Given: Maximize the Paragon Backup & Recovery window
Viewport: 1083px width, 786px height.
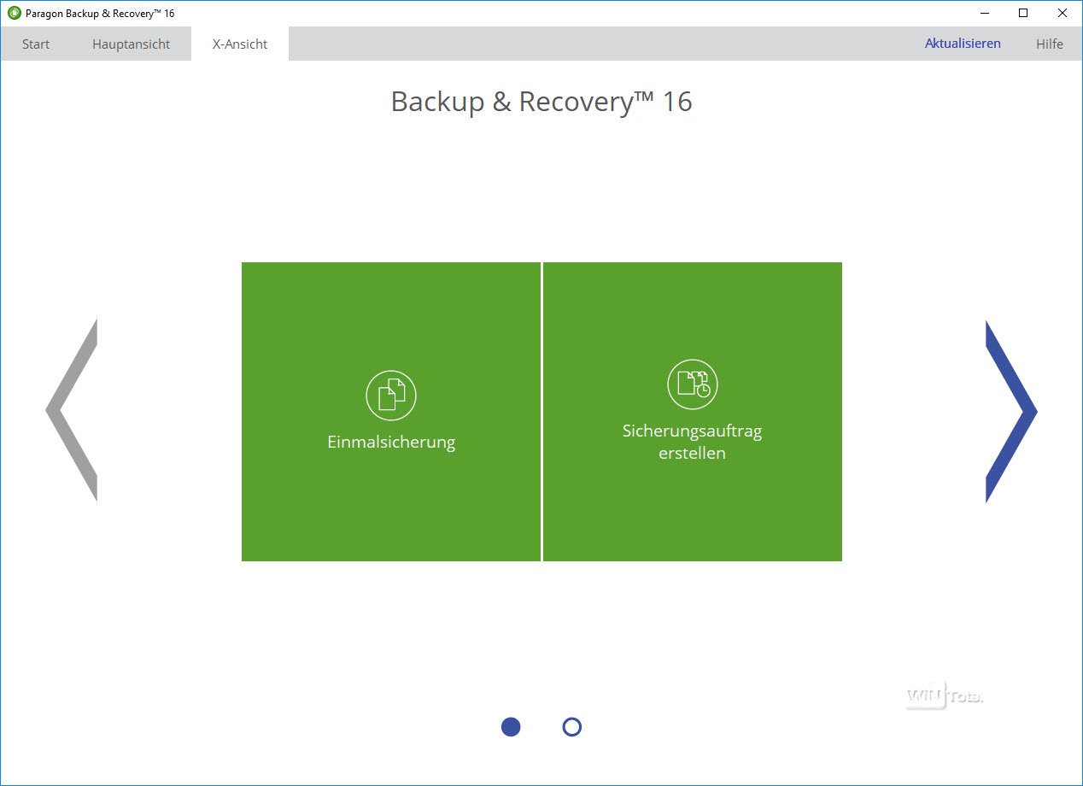Looking at the screenshot, I should coord(1023,13).
